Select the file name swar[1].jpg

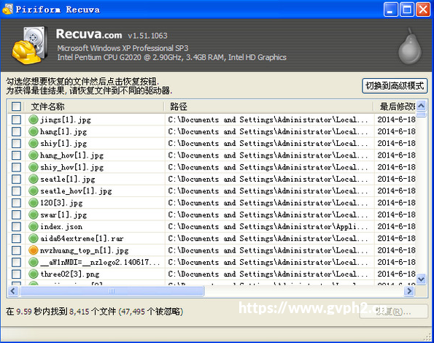(63, 215)
